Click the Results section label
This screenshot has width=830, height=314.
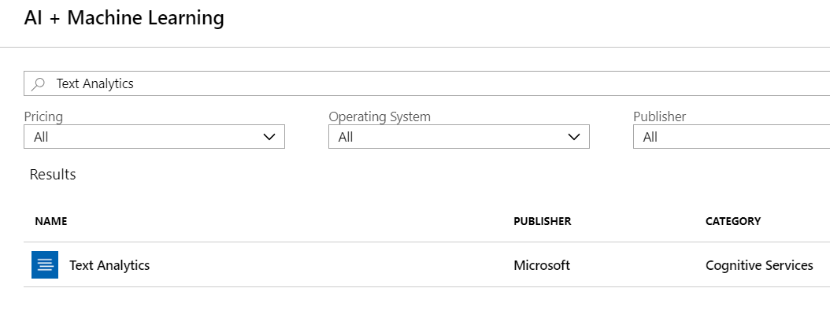tap(53, 175)
